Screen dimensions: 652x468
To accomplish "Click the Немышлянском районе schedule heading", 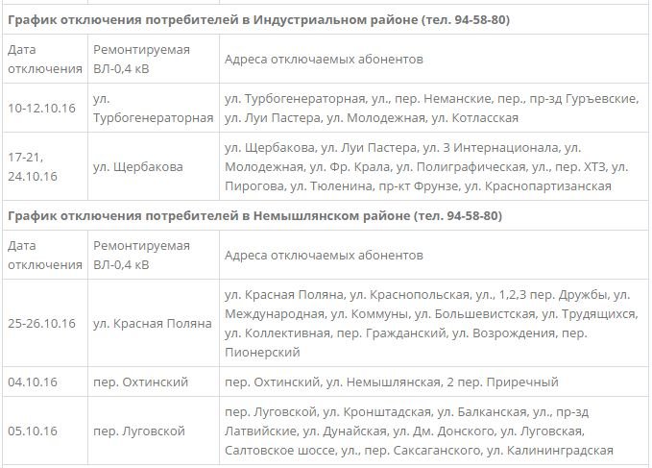I will click(x=254, y=215).
